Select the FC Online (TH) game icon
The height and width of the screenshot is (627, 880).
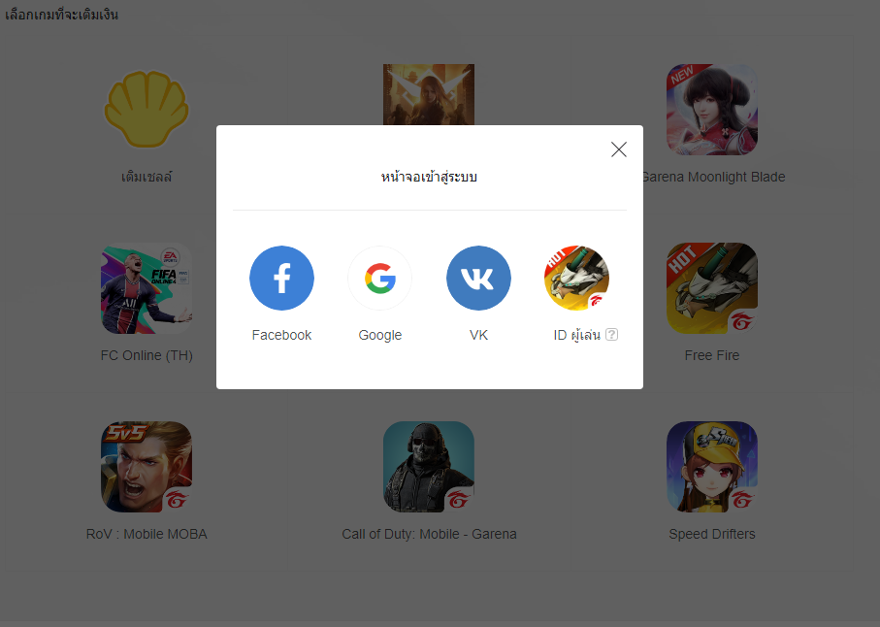[x=147, y=288]
